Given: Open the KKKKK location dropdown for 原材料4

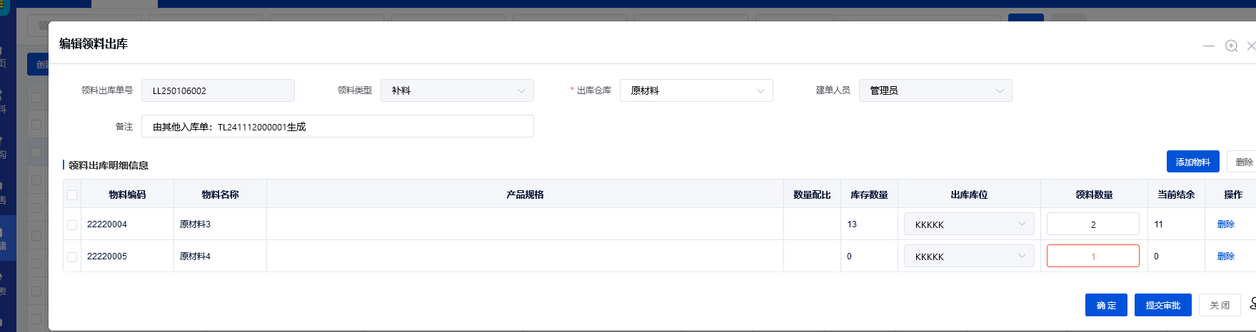Looking at the screenshot, I should click(x=968, y=256).
